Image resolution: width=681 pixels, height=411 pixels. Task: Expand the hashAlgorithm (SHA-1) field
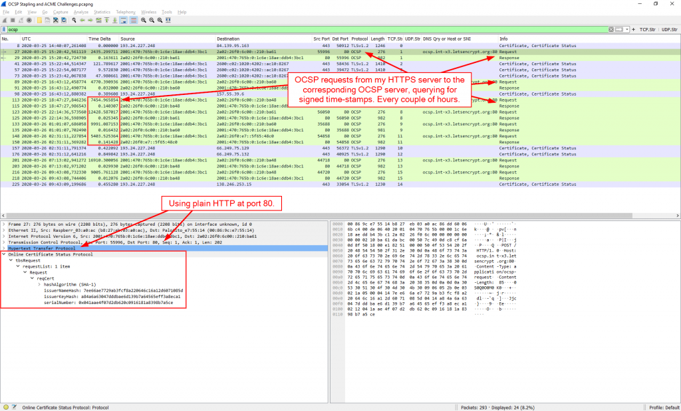[x=41, y=284]
